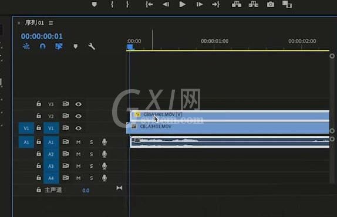The height and width of the screenshot is (217, 337).
Task: Toggle timeline snapping magnet
Action: point(42,46)
